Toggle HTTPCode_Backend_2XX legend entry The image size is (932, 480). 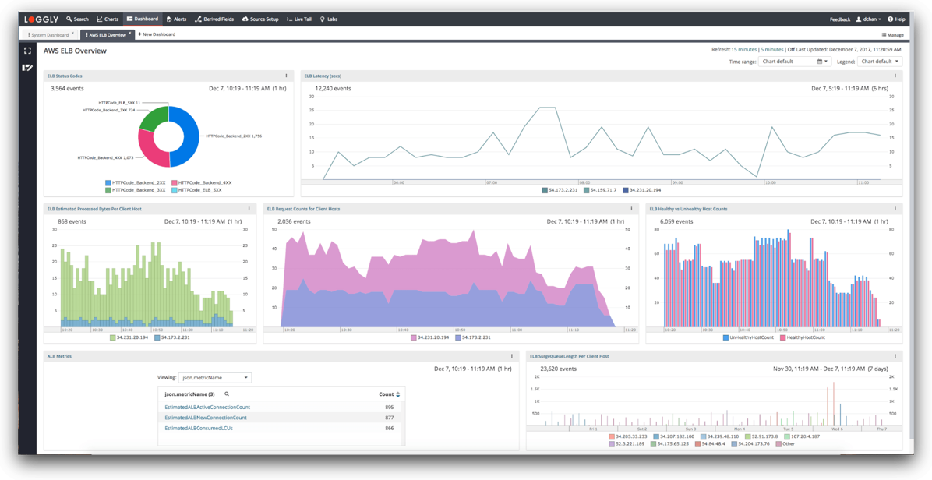click(136, 183)
